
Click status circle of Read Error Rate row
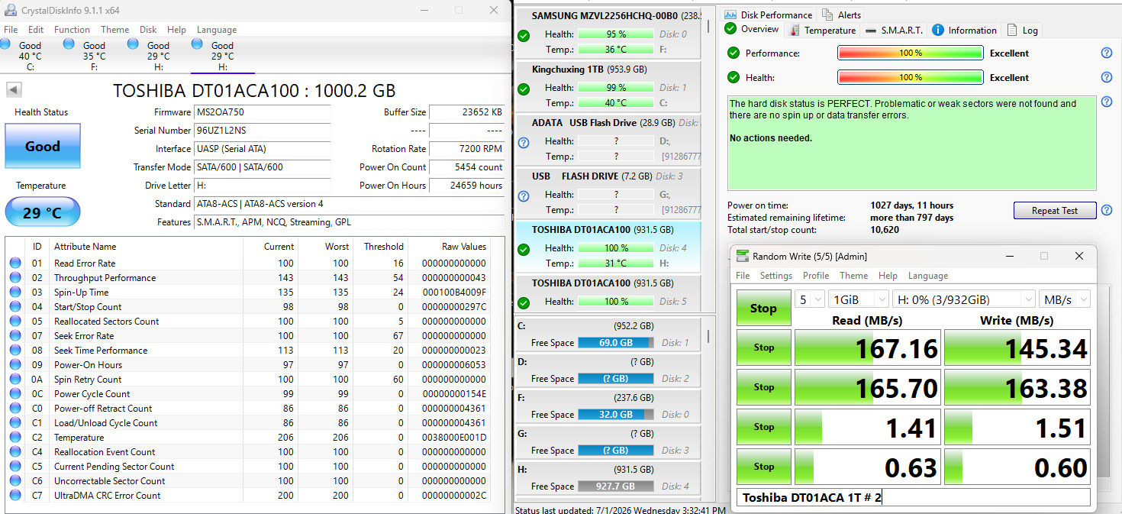[x=15, y=263]
